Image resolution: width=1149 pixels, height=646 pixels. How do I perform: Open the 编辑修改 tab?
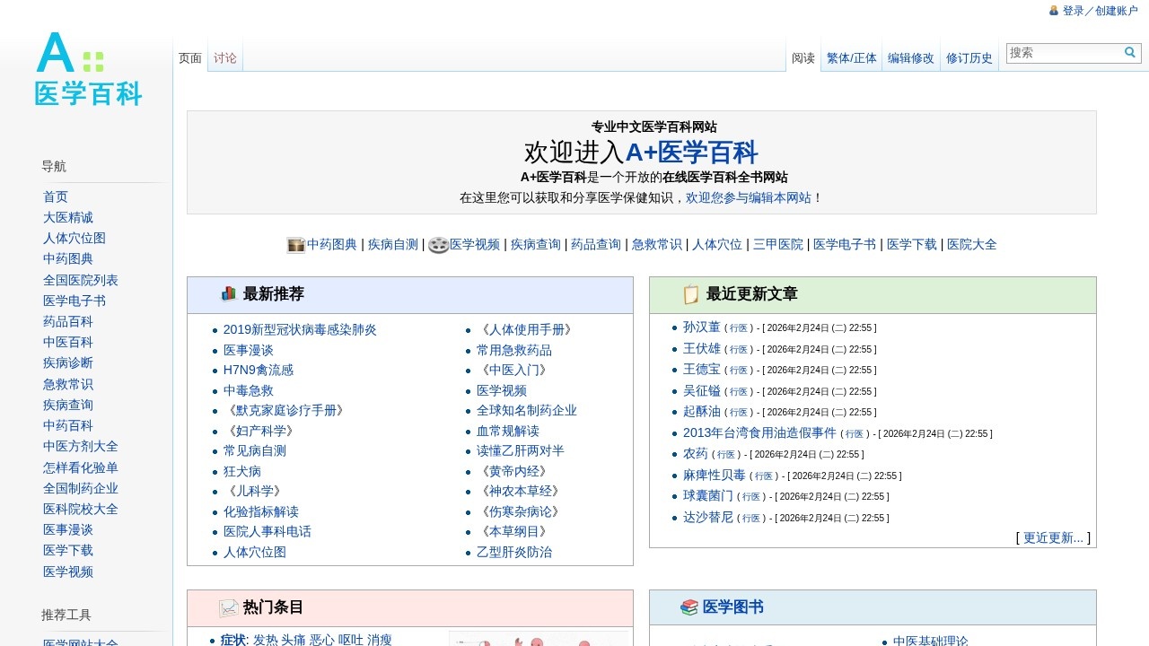pos(911,57)
